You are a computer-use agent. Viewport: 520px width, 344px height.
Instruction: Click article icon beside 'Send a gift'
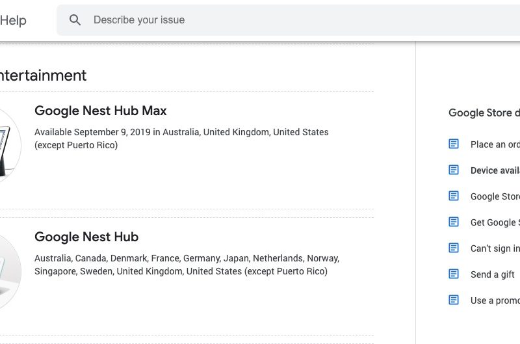click(454, 274)
